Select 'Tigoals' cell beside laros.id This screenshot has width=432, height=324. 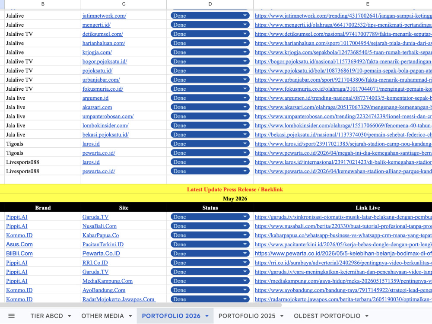click(43, 143)
